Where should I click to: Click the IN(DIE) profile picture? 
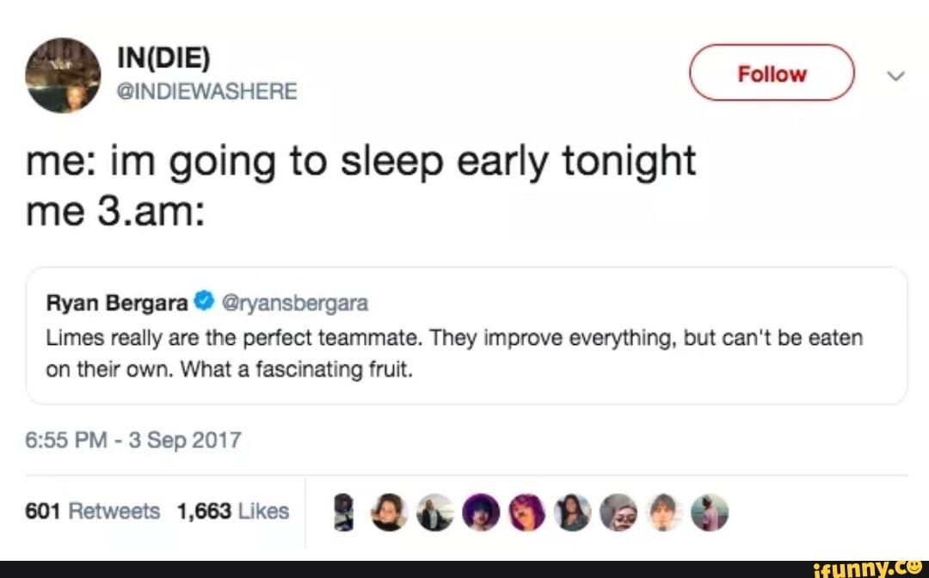[63, 75]
